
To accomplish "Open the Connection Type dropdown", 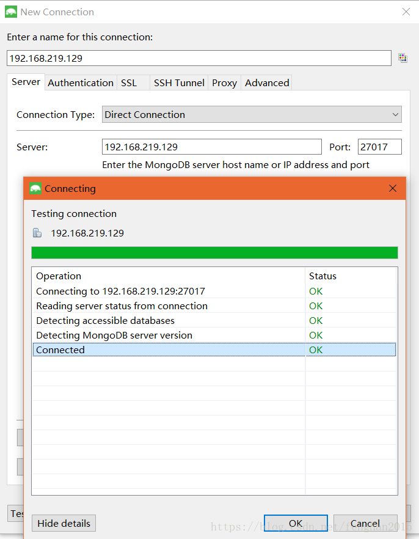I will pyautogui.click(x=252, y=114).
